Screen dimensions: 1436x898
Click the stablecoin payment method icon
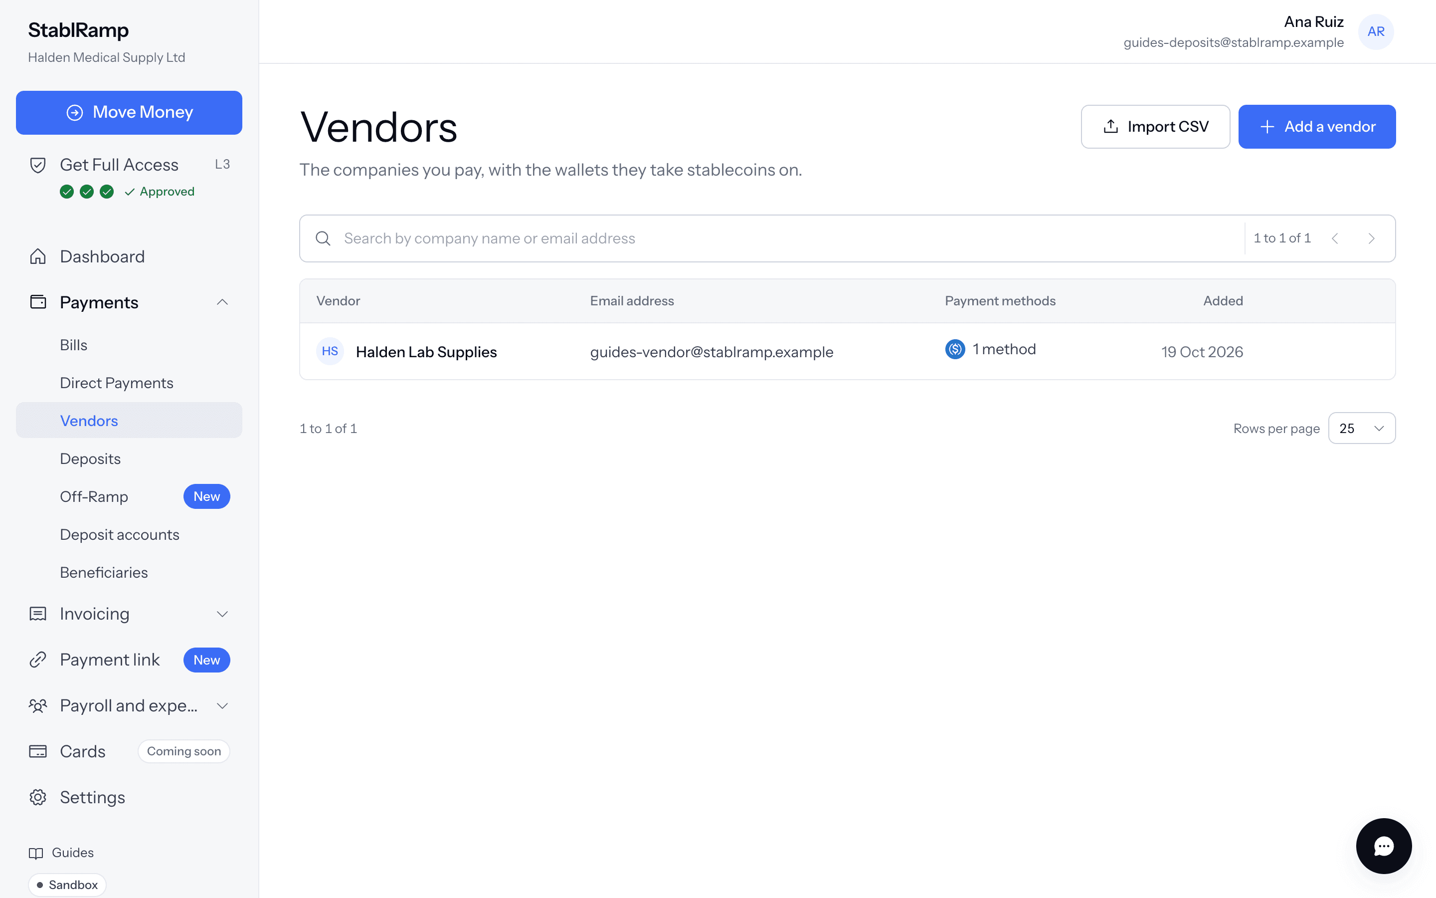click(x=955, y=349)
